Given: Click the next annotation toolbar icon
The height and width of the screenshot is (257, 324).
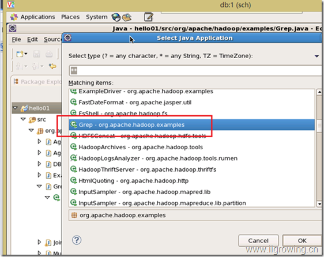Looking at the screenshot, I should [x=18, y=66].
